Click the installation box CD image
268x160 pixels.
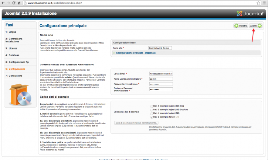pos(20,95)
